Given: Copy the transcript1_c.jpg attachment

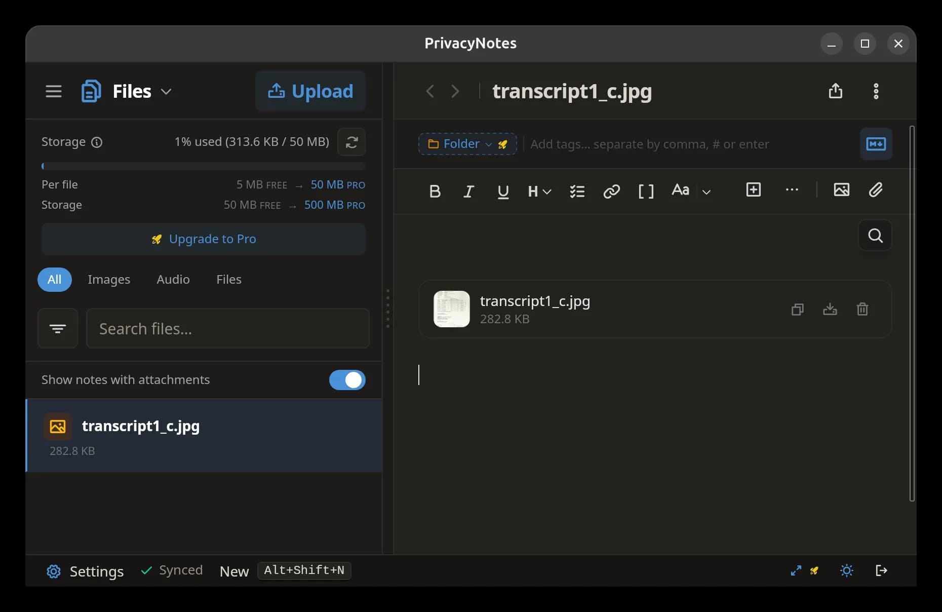Looking at the screenshot, I should 798,309.
